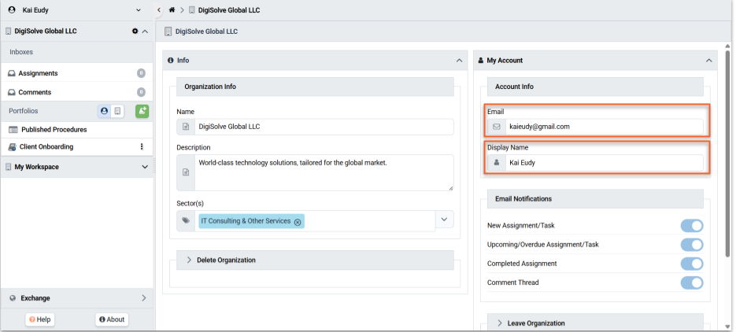Image resolution: width=736 pixels, height=332 pixels.
Task: Toggle Upcoming/Overdue Assignment/Task notification off
Action: [x=691, y=245]
